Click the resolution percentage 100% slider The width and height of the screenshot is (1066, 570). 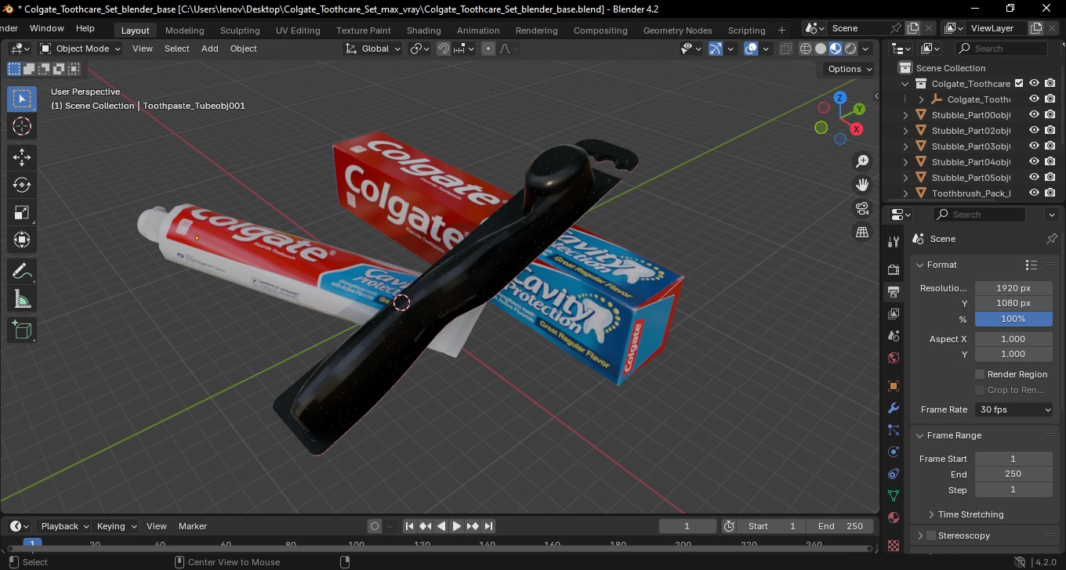coord(1013,319)
